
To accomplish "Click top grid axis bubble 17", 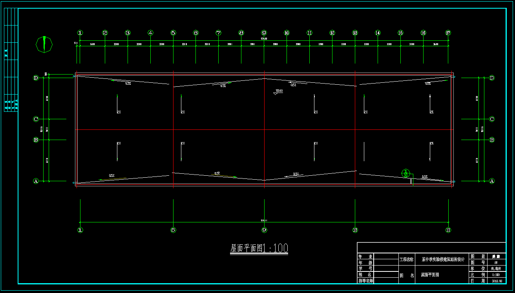I will click(448, 33).
